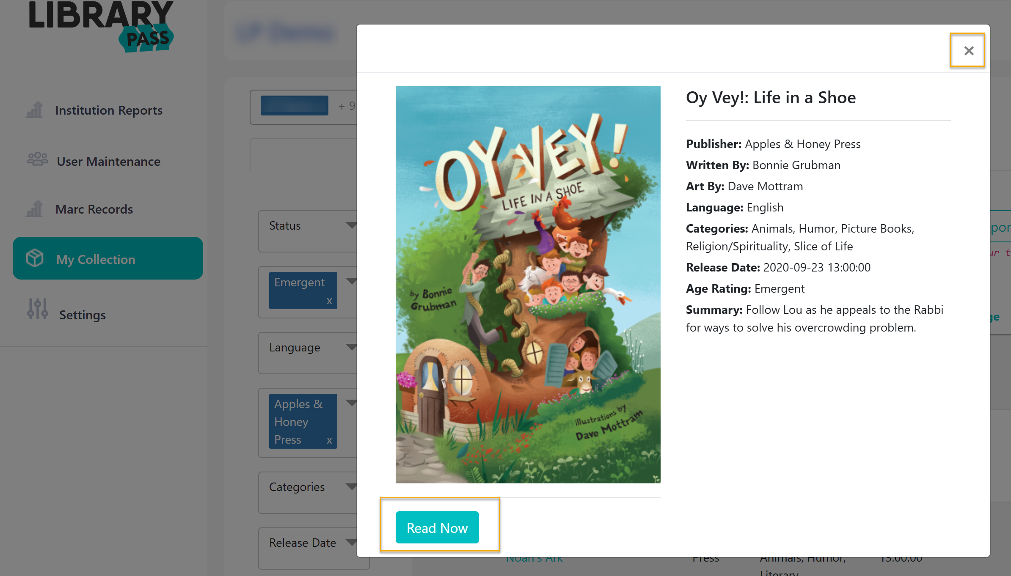Click the Settings sliders icon
The height and width of the screenshot is (576, 1011).
[37, 309]
